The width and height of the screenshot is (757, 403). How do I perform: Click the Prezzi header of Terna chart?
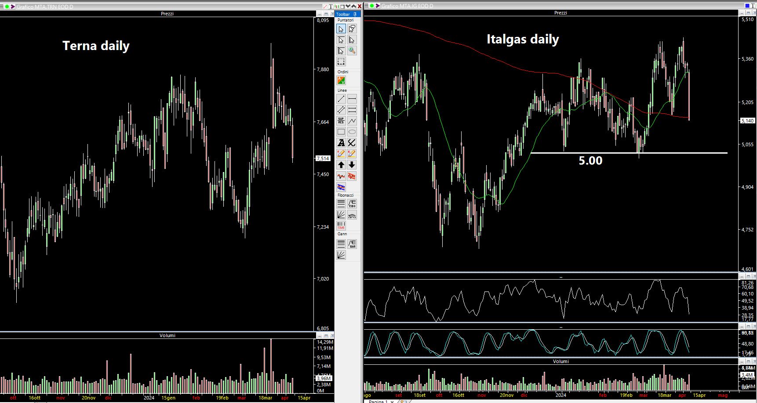point(167,14)
